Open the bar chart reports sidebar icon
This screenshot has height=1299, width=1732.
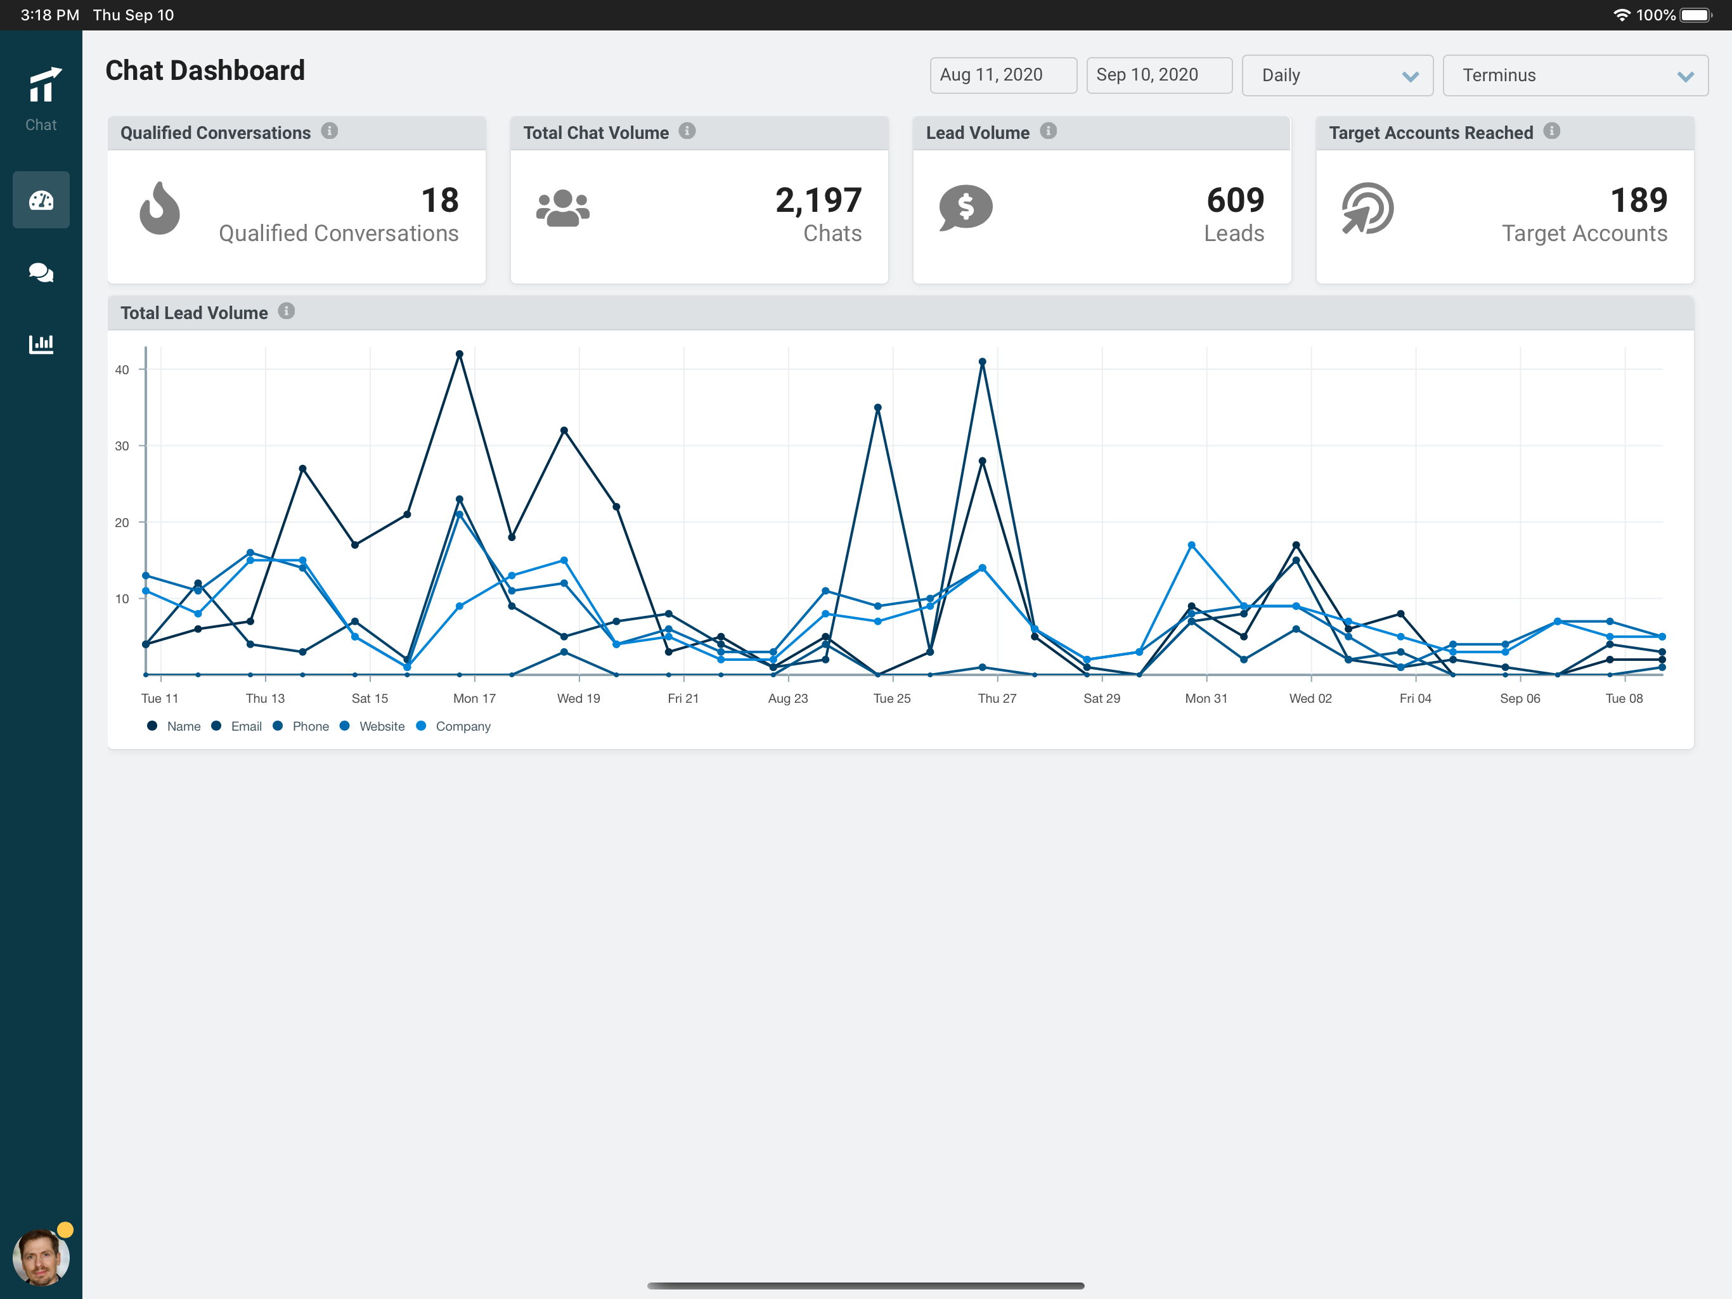pyautogui.click(x=41, y=344)
